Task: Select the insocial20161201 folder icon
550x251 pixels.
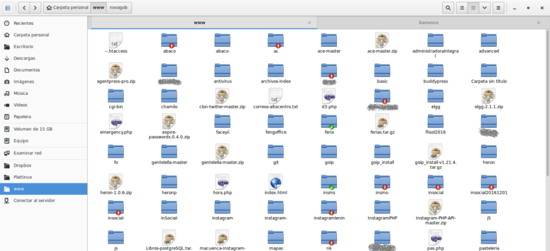Action: pos(489,182)
